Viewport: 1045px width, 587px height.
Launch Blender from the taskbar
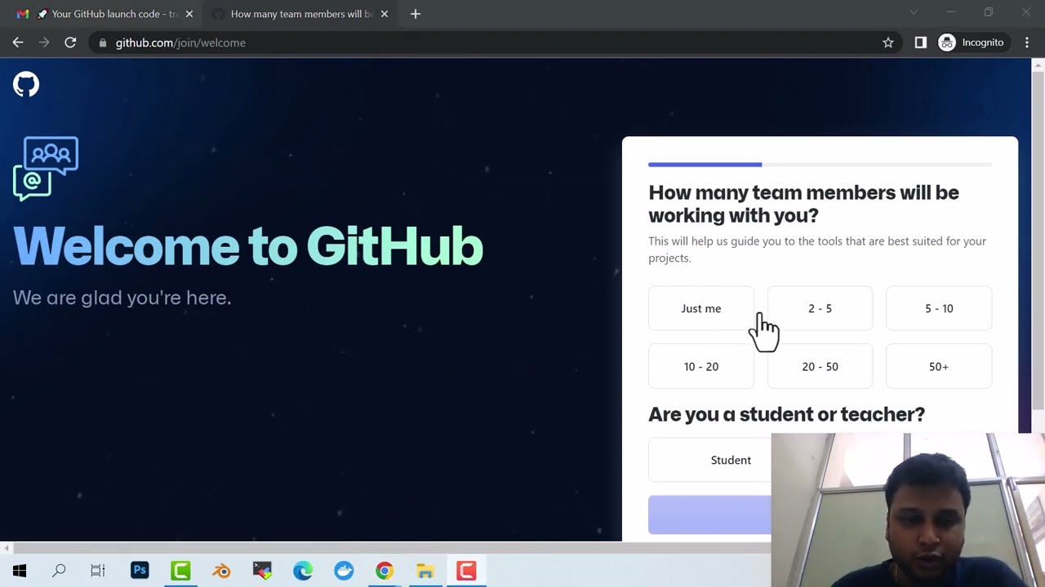[x=221, y=571]
